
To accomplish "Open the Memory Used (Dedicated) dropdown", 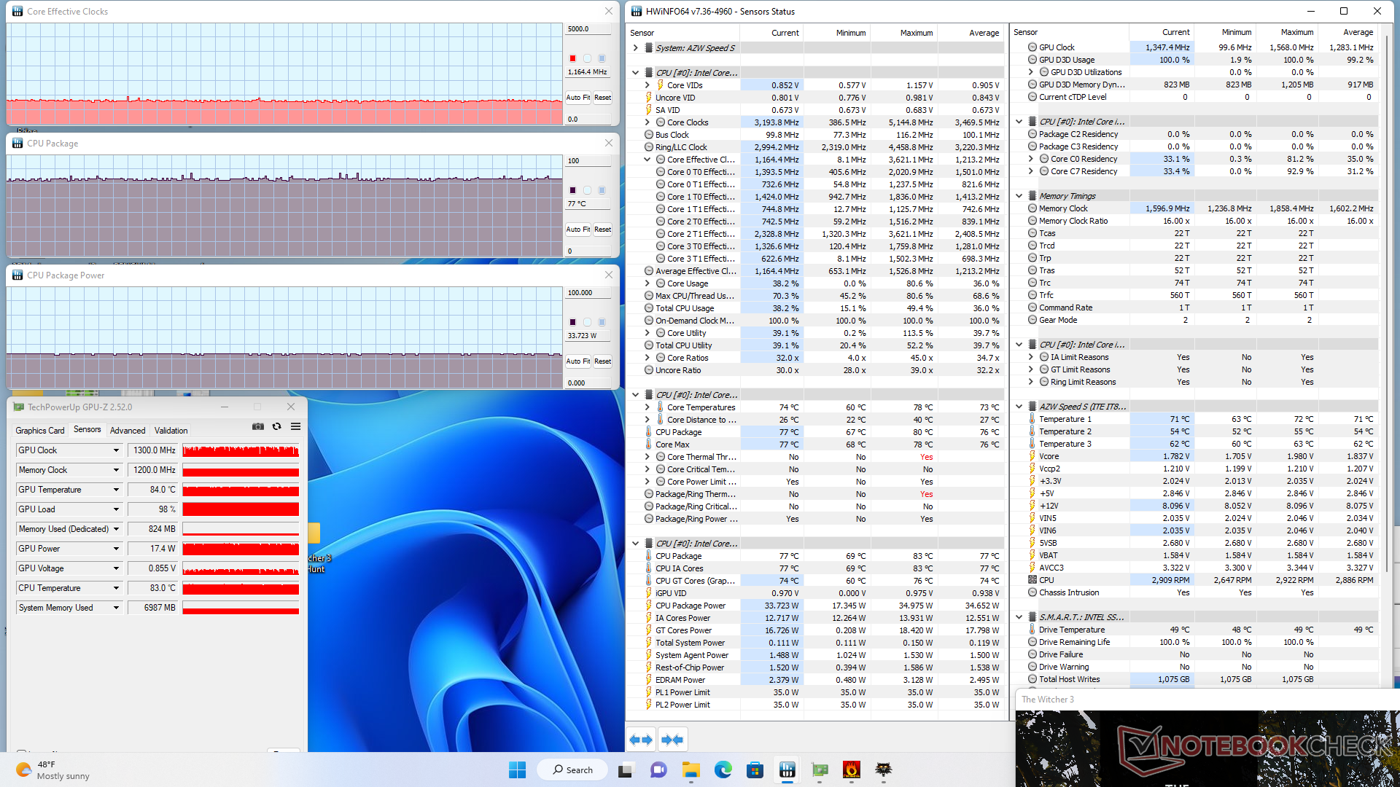I will [x=116, y=529].
